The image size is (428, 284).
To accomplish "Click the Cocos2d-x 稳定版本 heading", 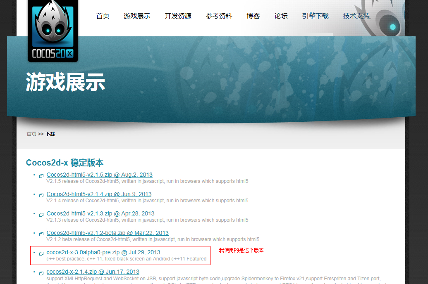I will (65, 163).
